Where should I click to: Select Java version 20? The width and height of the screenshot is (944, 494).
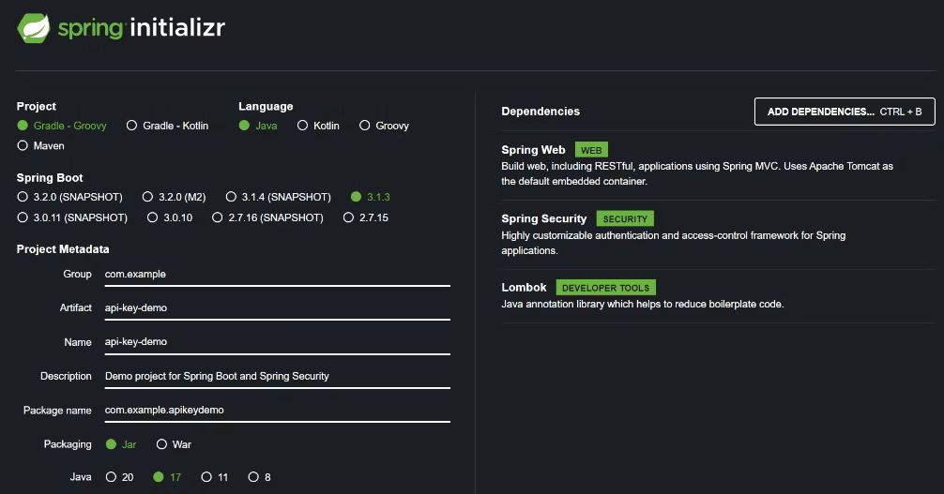119,476
